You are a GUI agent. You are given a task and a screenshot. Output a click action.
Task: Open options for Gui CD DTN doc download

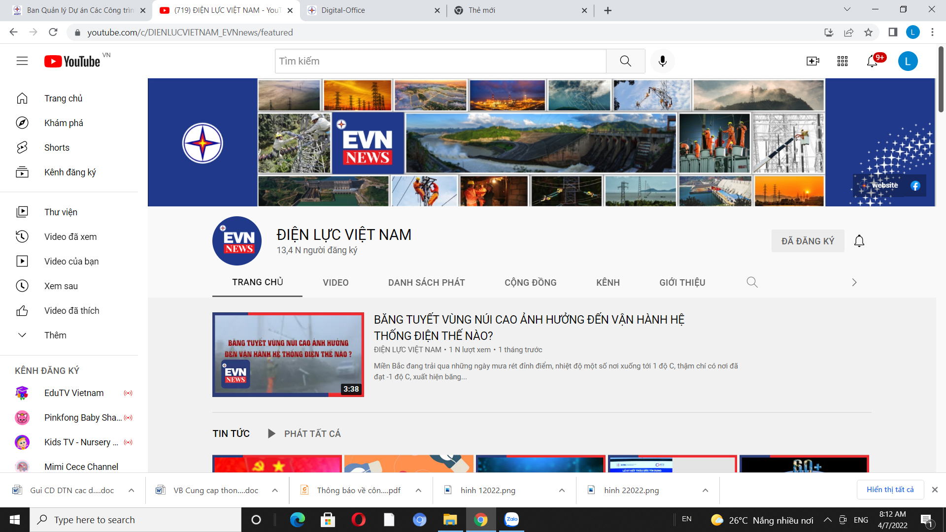(131, 490)
